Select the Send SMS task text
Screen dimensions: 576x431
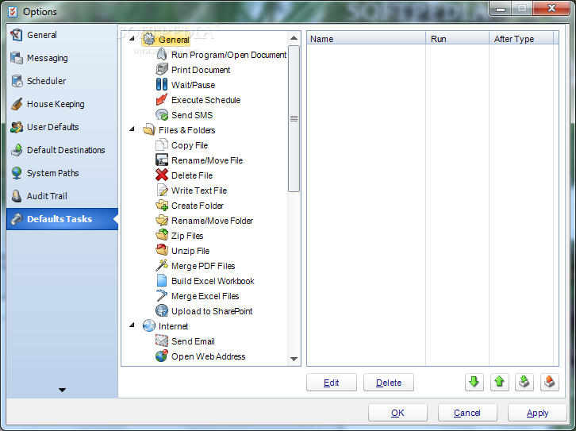click(192, 115)
